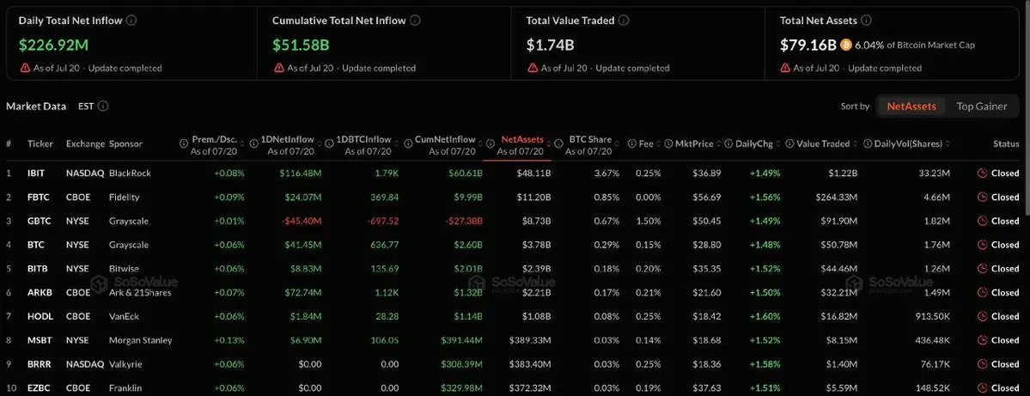Toggle sort arrows on Prem./Dsc. column
The height and width of the screenshot is (396, 1030).
pos(242,143)
